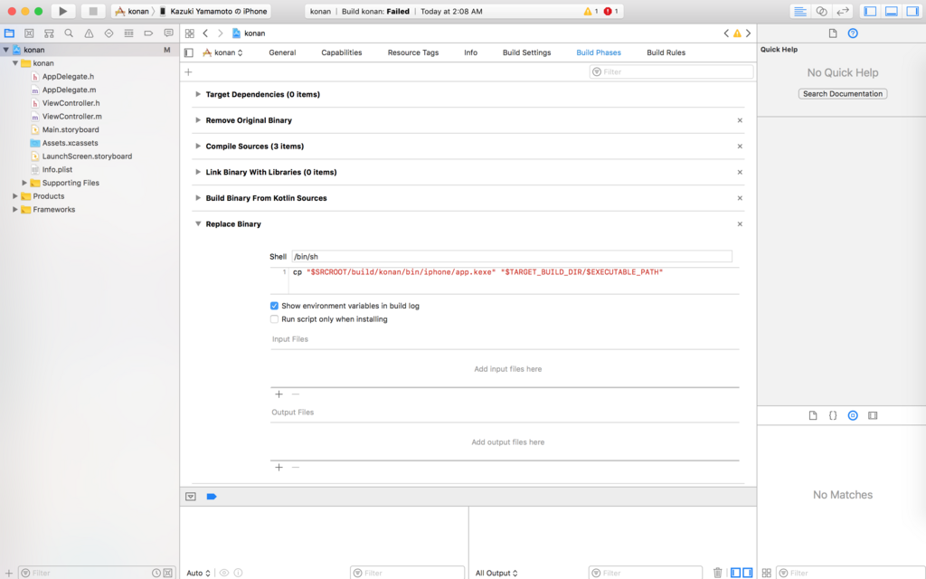Check Run script only when installing
Viewport: 926px width, 579px height.
pyautogui.click(x=274, y=319)
